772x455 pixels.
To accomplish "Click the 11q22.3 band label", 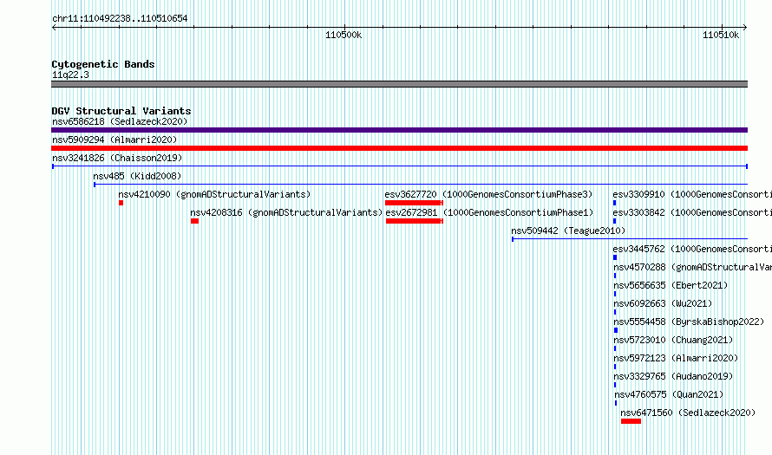I will [x=70, y=75].
